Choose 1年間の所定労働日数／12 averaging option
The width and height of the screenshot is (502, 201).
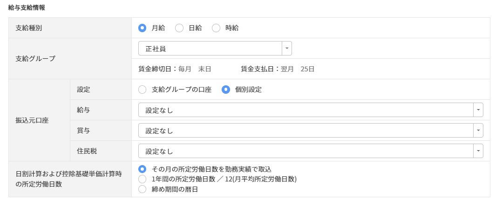click(142, 179)
